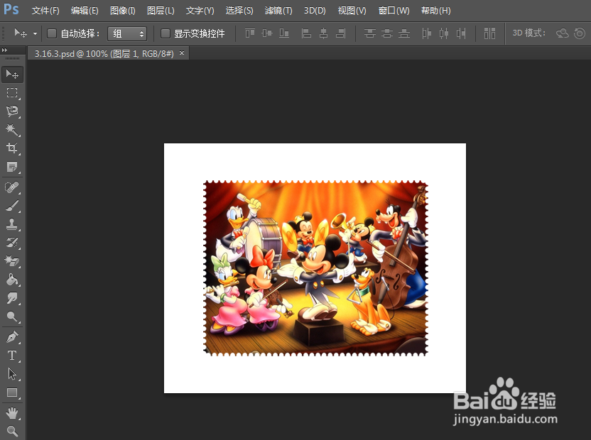Click Align top edges icon

pos(250,33)
